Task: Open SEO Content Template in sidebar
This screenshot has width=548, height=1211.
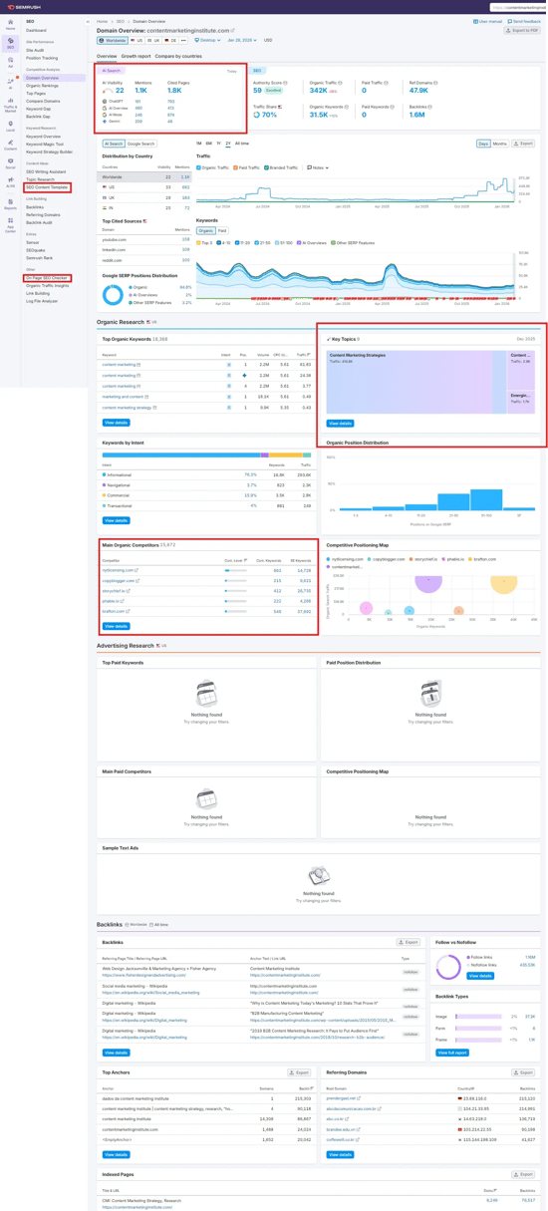Action: point(48,187)
